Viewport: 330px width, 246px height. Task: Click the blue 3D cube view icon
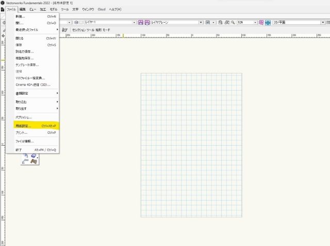click(x=268, y=23)
